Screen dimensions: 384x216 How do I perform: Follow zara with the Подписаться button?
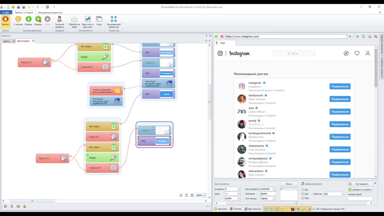point(340,112)
